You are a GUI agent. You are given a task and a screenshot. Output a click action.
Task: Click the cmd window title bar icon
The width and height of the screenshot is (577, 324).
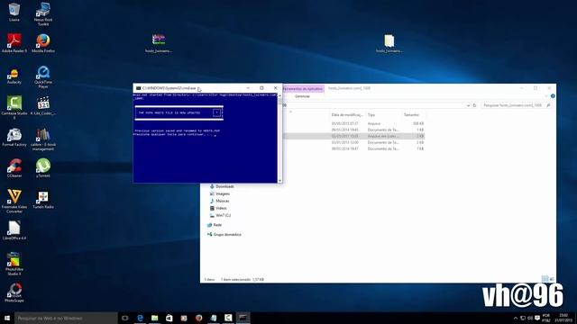[x=138, y=88]
